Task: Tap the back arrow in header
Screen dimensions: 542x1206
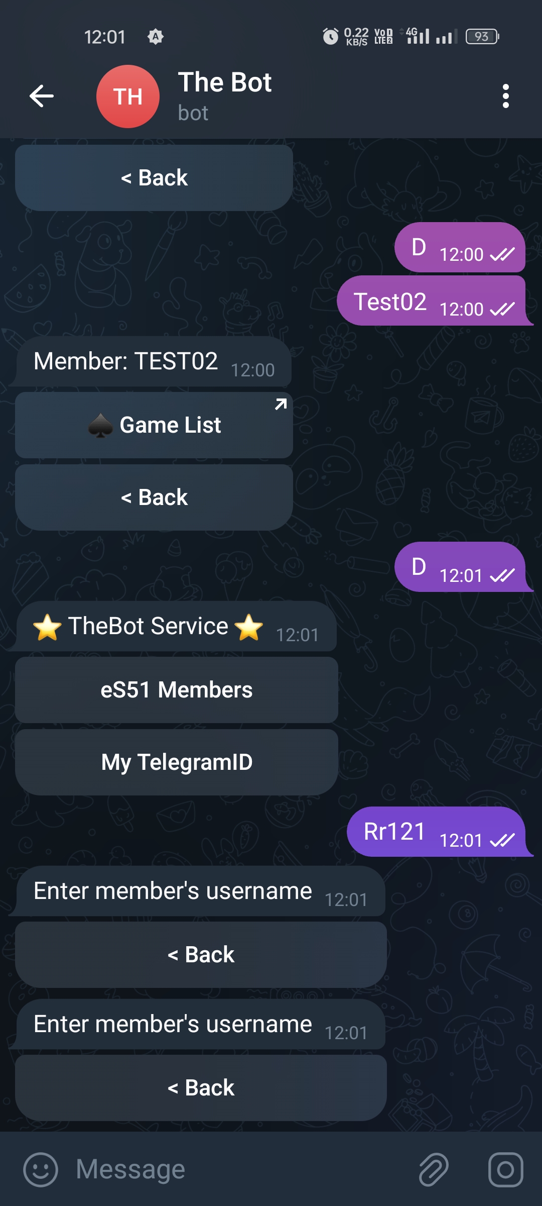Action: [x=42, y=96]
